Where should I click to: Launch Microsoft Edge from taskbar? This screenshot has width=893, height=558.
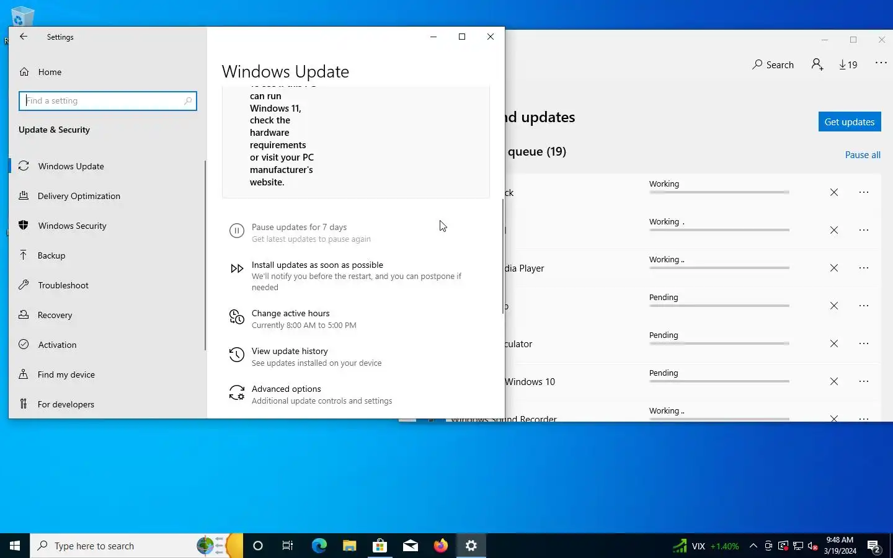pos(319,546)
